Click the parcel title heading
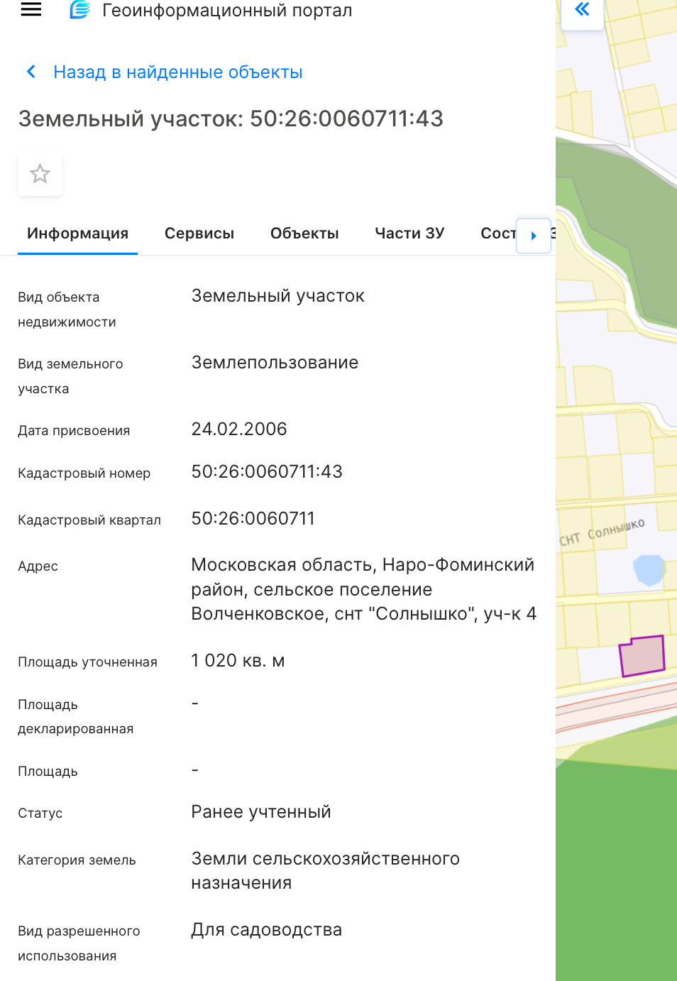 coord(231,119)
